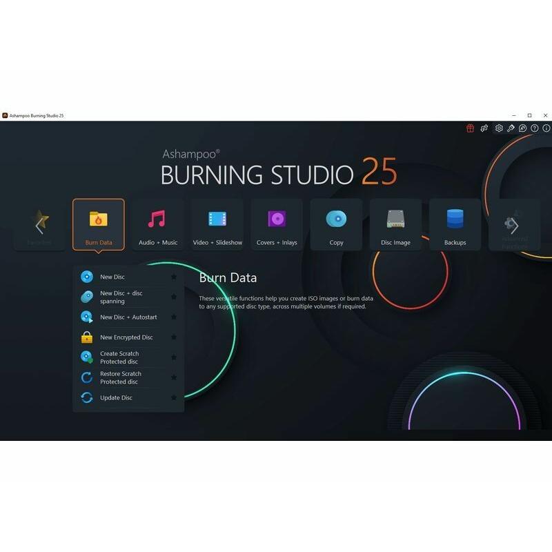Open help with the question mark icon
The width and height of the screenshot is (552, 552).
(534, 128)
